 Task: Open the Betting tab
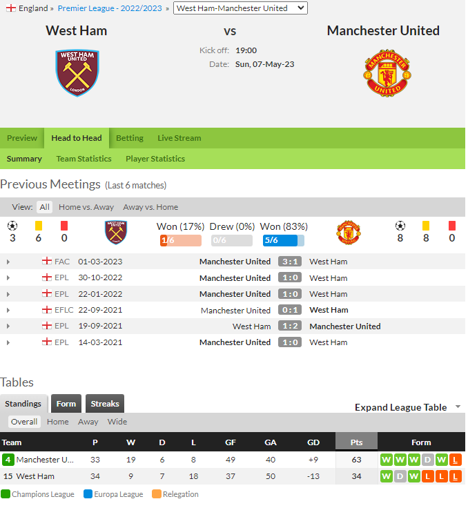130,138
